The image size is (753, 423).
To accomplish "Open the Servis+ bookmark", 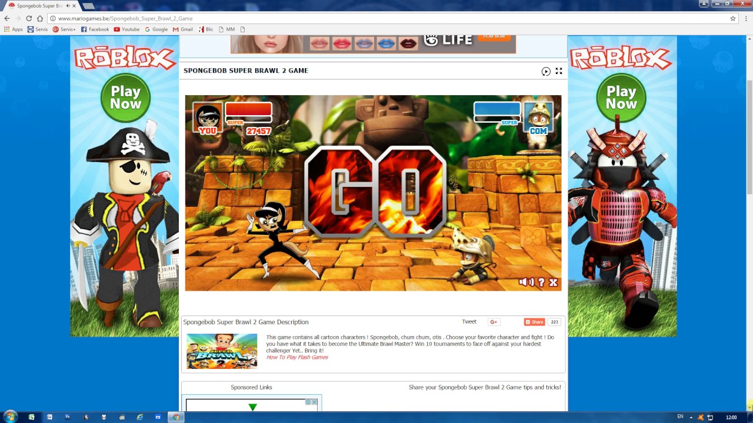I will click(64, 29).
